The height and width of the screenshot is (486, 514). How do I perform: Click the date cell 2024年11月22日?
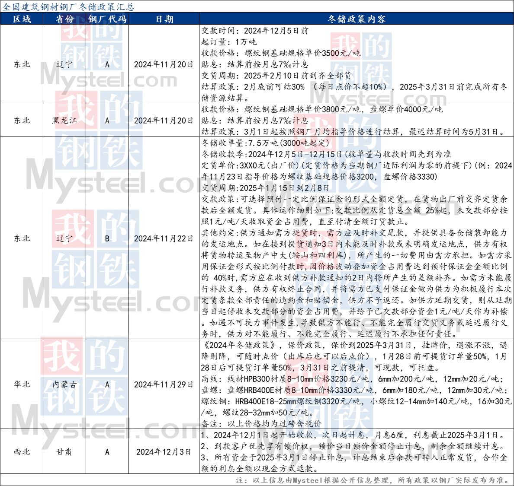click(164, 238)
